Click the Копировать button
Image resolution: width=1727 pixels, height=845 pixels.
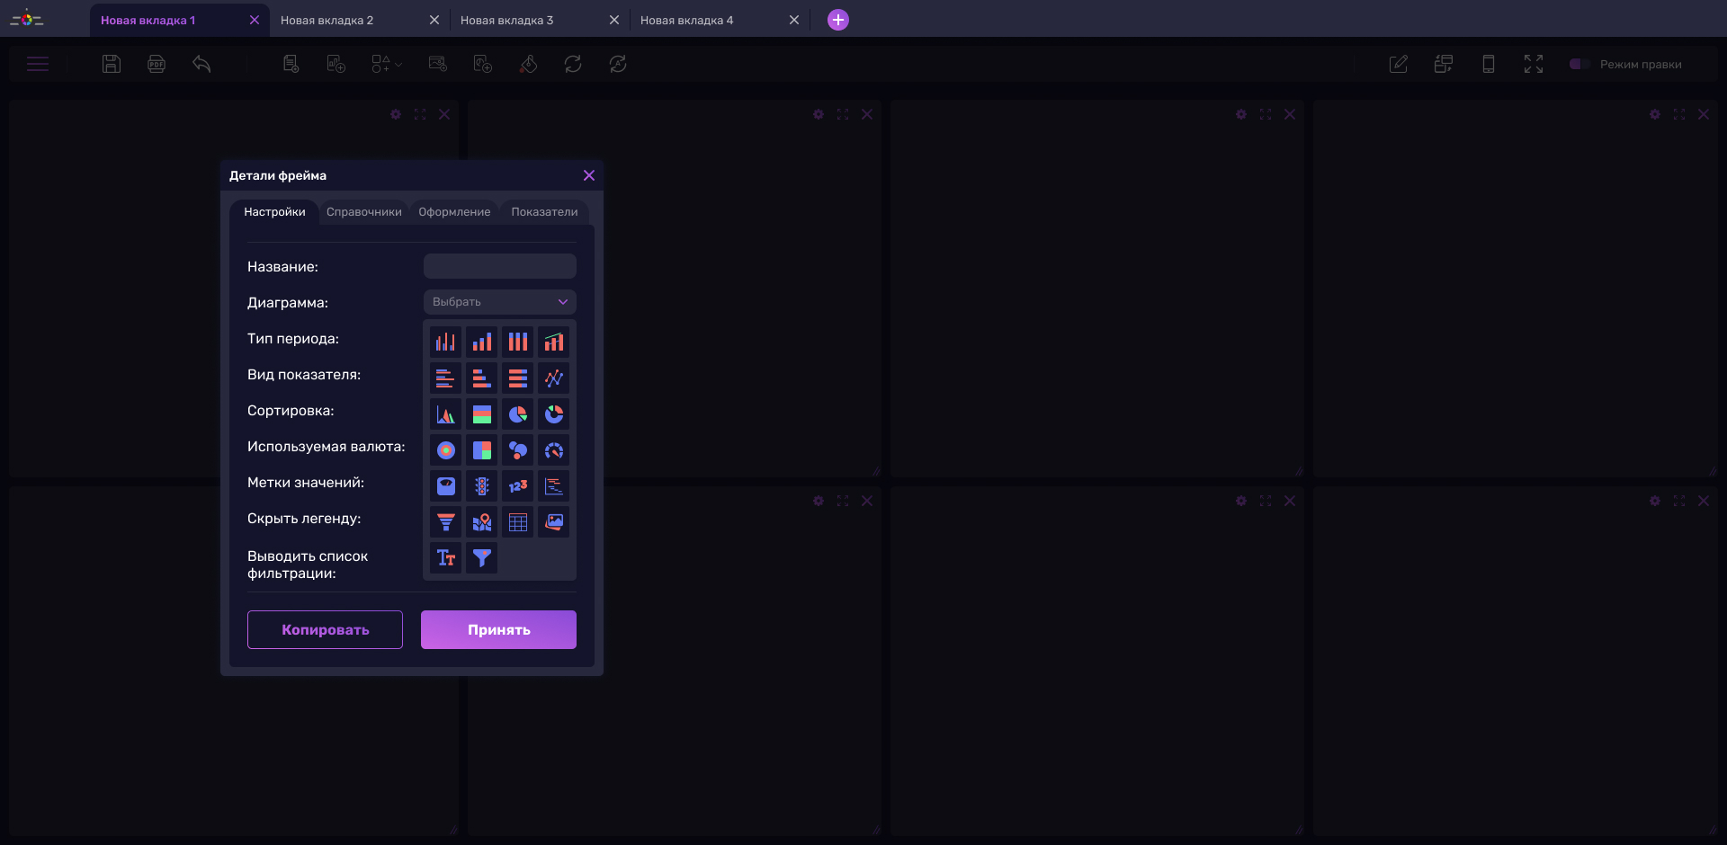pyautogui.click(x=325, y=630)
